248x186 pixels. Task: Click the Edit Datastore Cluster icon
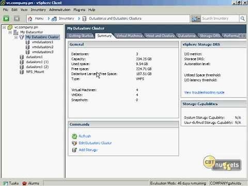click(x=74, y=143)
